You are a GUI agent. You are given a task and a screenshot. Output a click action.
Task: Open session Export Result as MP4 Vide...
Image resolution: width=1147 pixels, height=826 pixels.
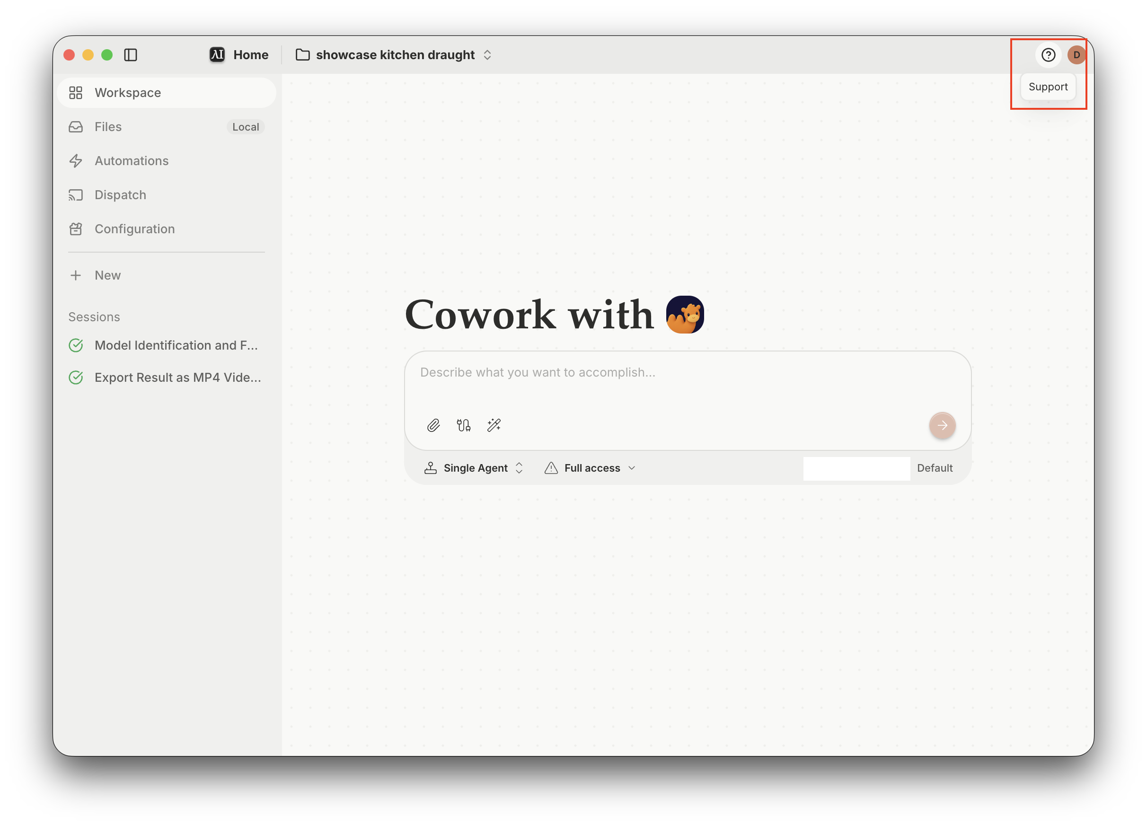coord(167,378)
